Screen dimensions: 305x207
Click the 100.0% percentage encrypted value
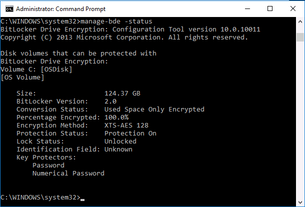[116, 117]
